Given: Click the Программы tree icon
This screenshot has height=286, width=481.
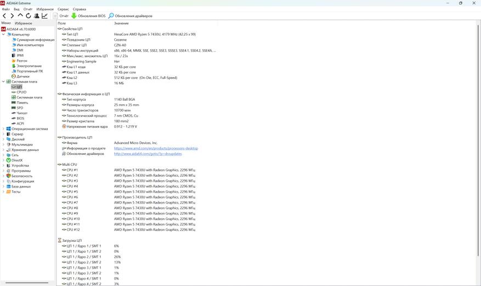Looking at the screenshot, I should pos(9,171).
